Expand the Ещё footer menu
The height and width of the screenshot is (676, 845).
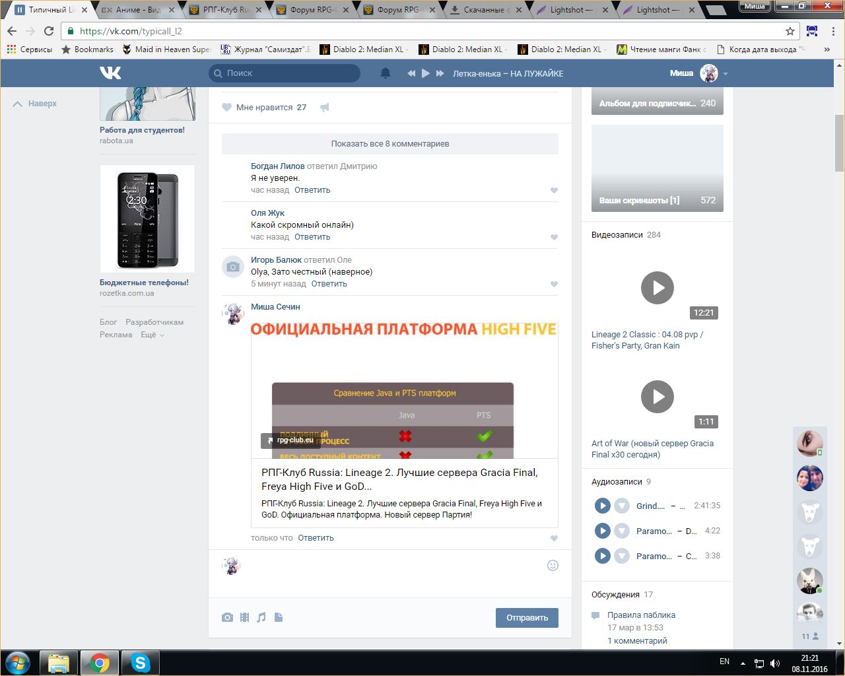152,335
